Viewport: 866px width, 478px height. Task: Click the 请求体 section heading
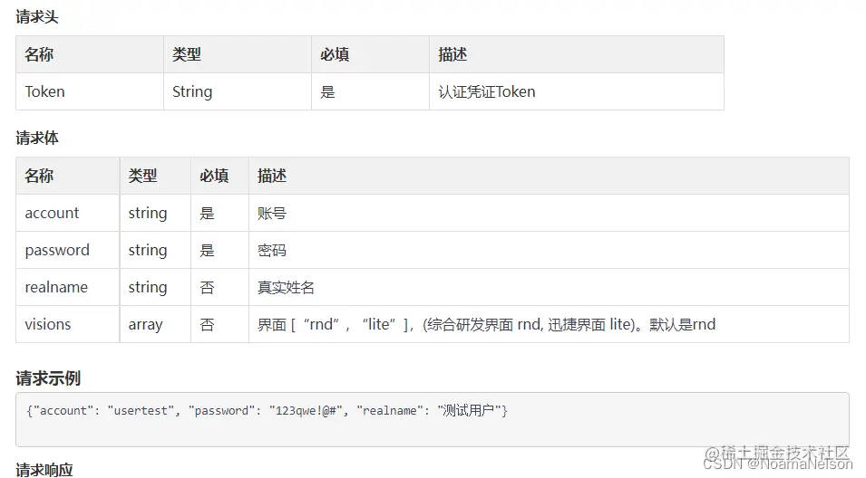click(x=37, y=138)
